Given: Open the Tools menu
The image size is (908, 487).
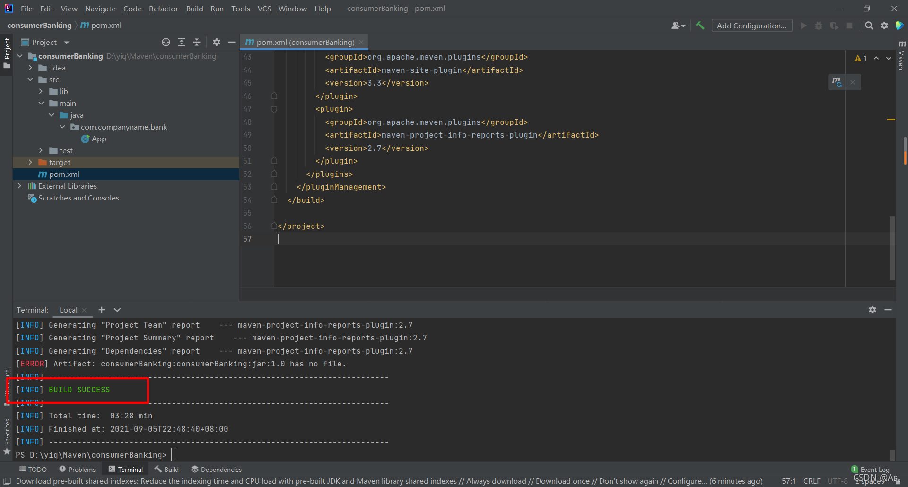Looking at the screenshot, I should coord(240,9).
